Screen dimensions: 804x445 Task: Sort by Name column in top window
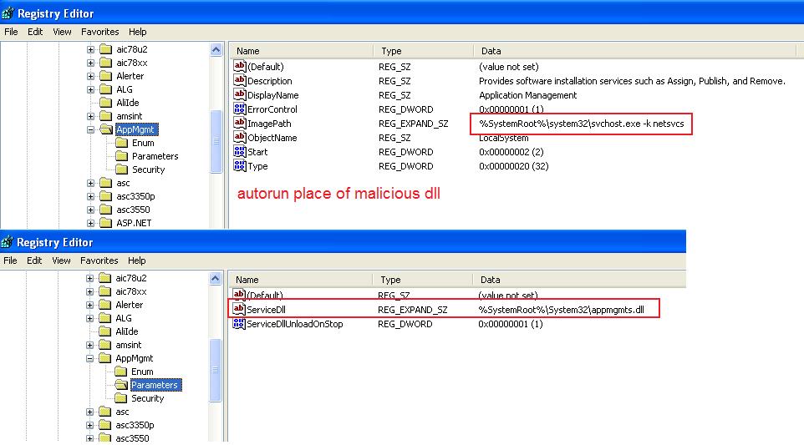pos(302,51)
